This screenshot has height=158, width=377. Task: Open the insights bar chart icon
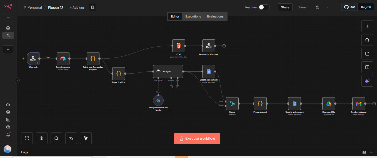(8, 120)
